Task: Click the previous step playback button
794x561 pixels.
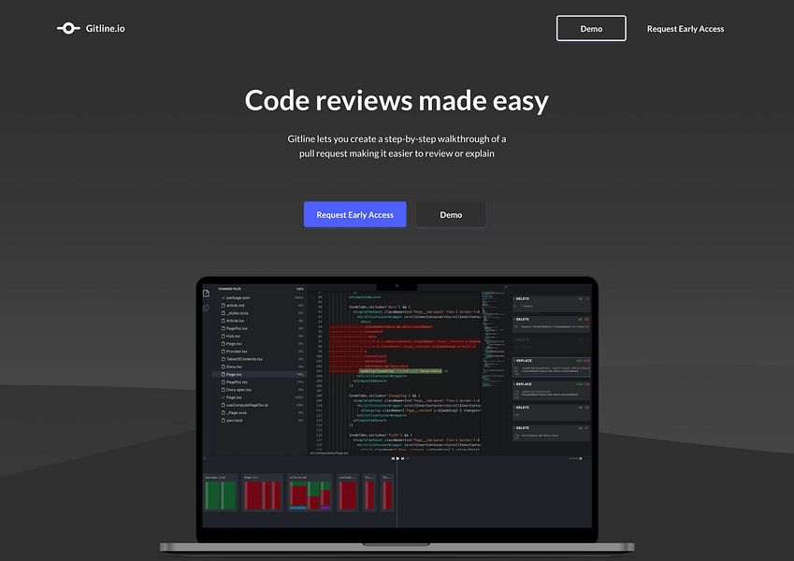Action: [393, 458]
